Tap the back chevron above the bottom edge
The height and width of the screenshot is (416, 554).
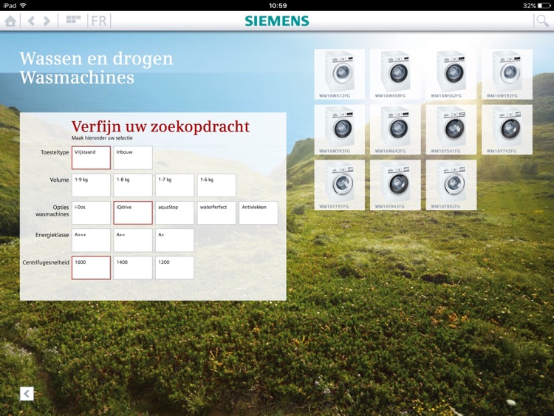(27, 393)
